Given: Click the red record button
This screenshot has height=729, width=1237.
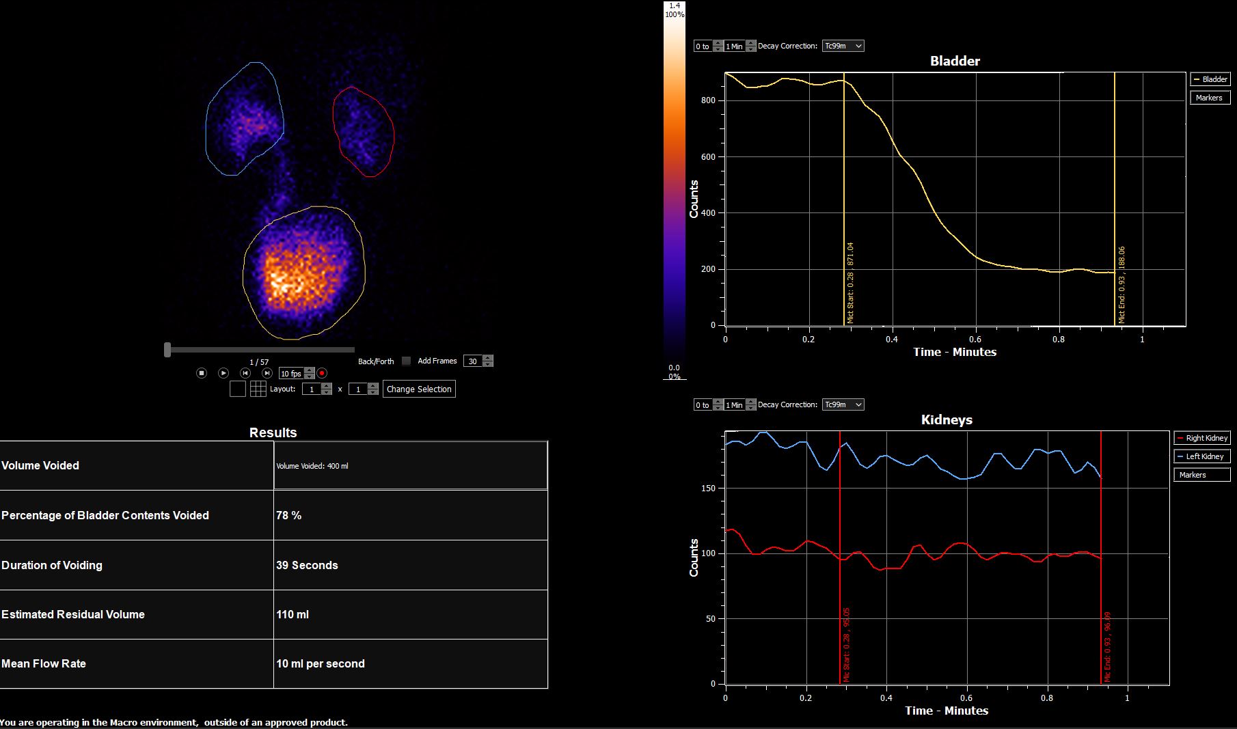Looking at the screenshot, I should (322, 373).
